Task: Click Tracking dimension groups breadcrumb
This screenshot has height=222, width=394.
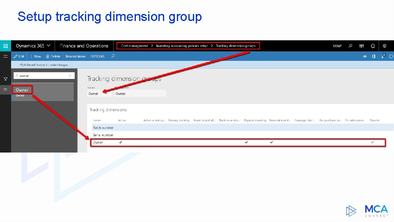Action: 236,46
